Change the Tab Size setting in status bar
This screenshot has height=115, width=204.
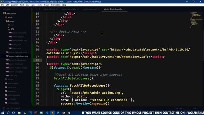[179, 109]
